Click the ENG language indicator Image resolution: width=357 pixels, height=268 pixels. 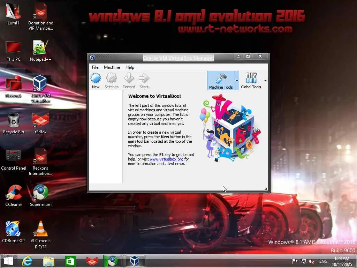pyautogui.click(x=323, y=261)
